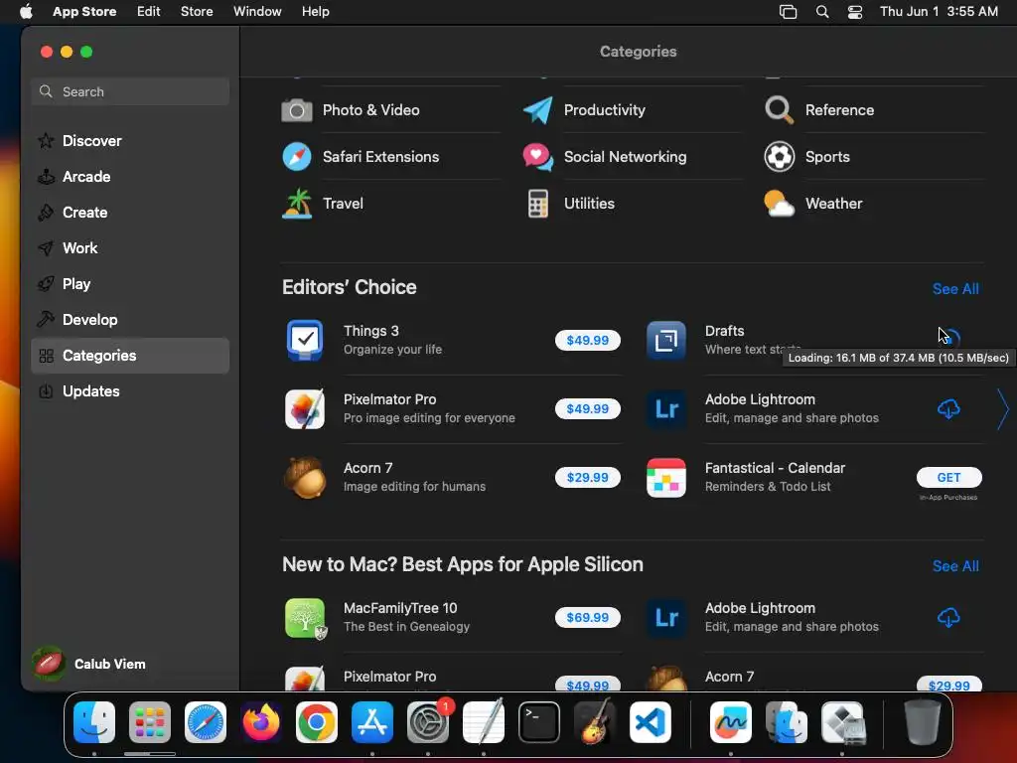Open Updates in the sidebar

point(130,391)
